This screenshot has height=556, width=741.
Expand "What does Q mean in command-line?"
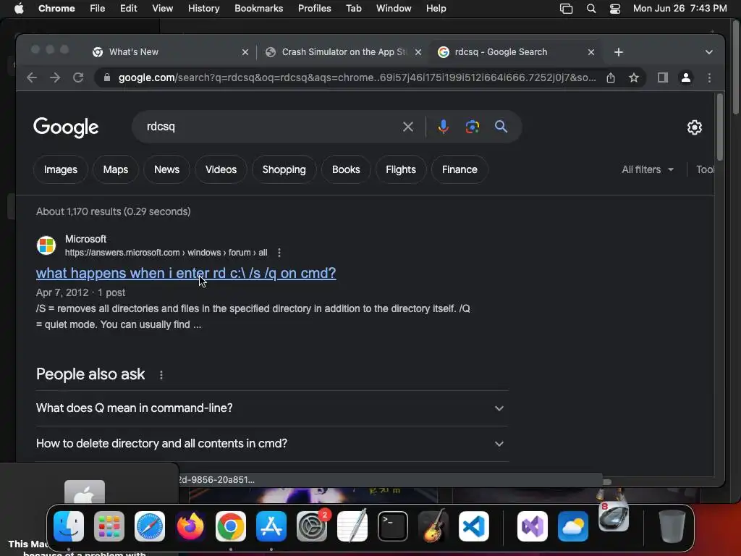(272, 408)
